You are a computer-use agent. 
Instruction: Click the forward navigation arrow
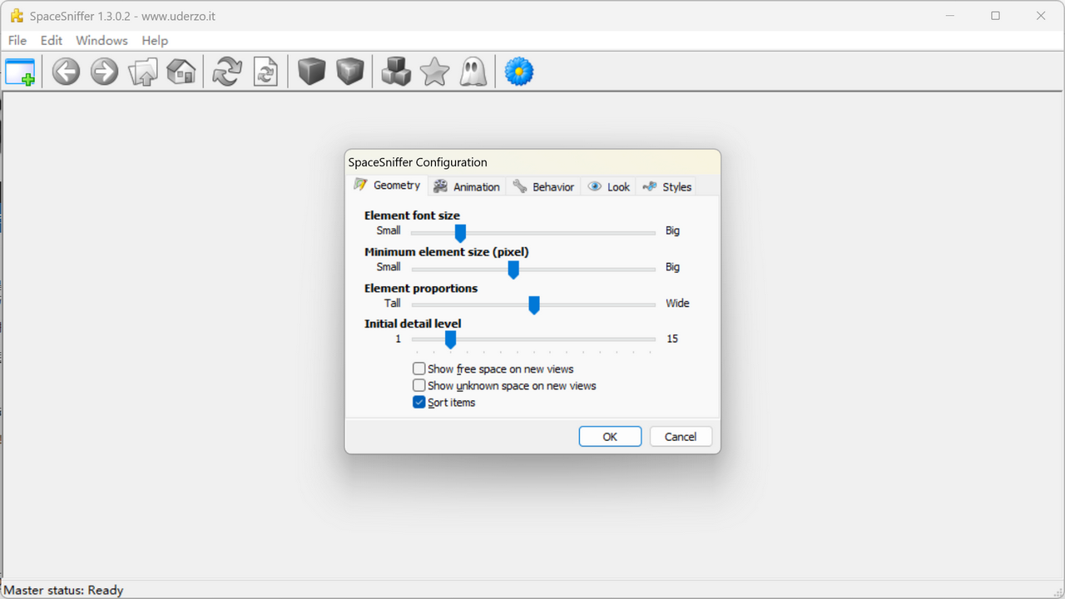pyautogui.click(x=103, y=72)
